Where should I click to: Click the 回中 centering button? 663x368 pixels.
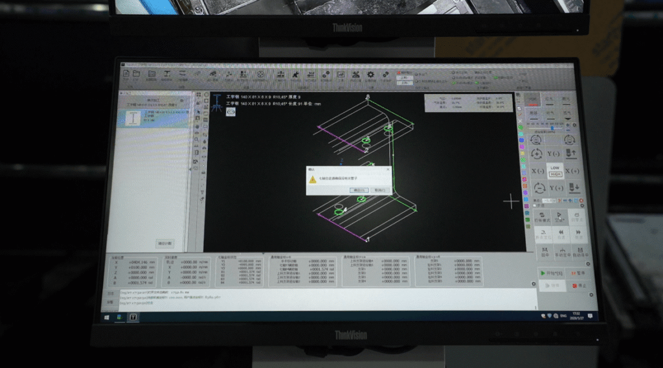(x=545, y=252)
